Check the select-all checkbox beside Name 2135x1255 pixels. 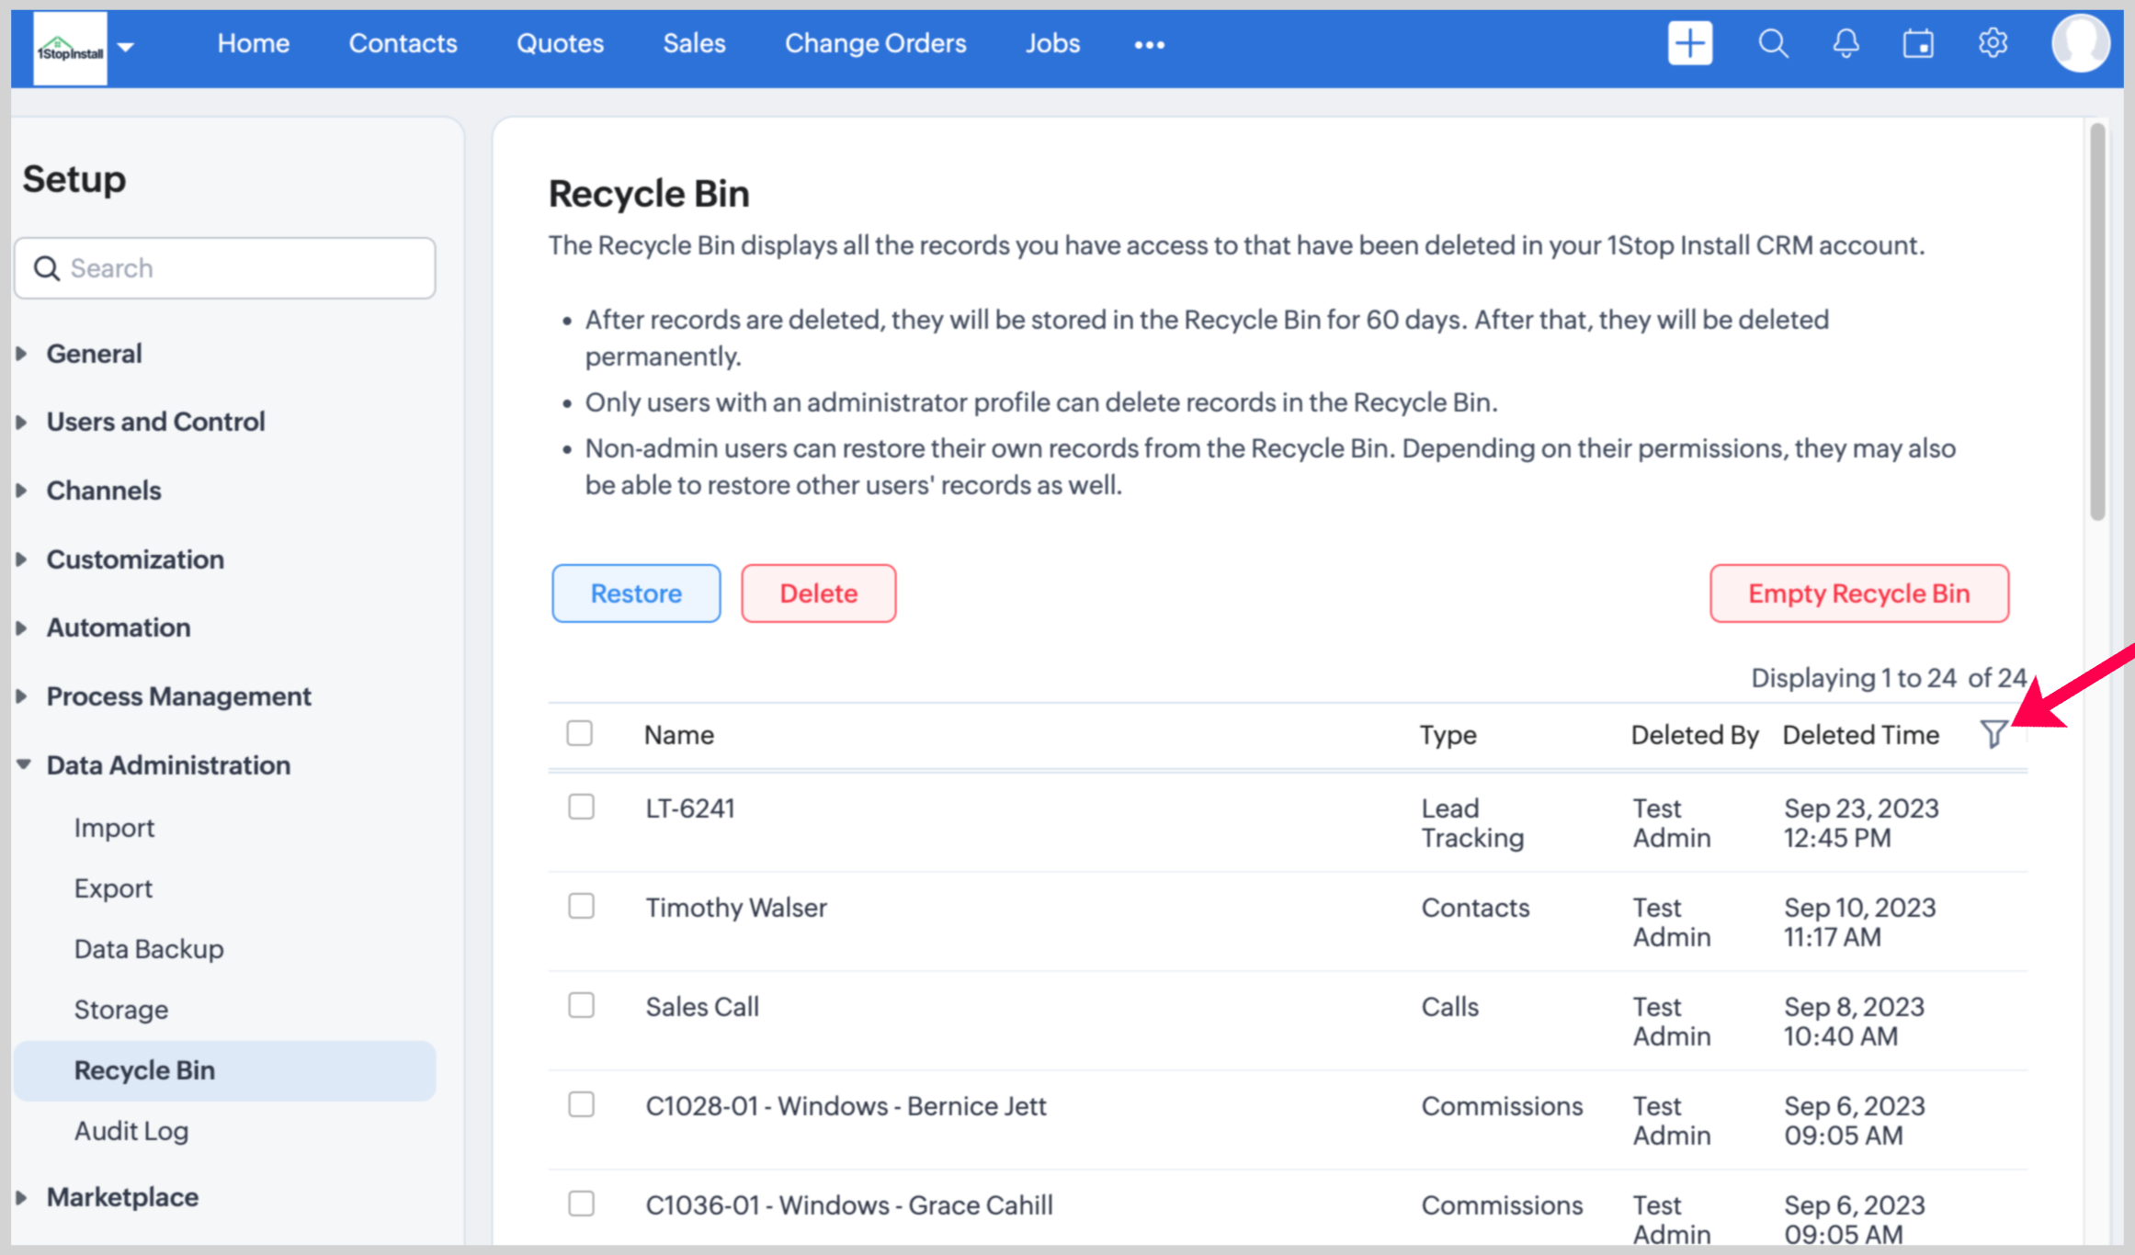click(x=579, y=733)
